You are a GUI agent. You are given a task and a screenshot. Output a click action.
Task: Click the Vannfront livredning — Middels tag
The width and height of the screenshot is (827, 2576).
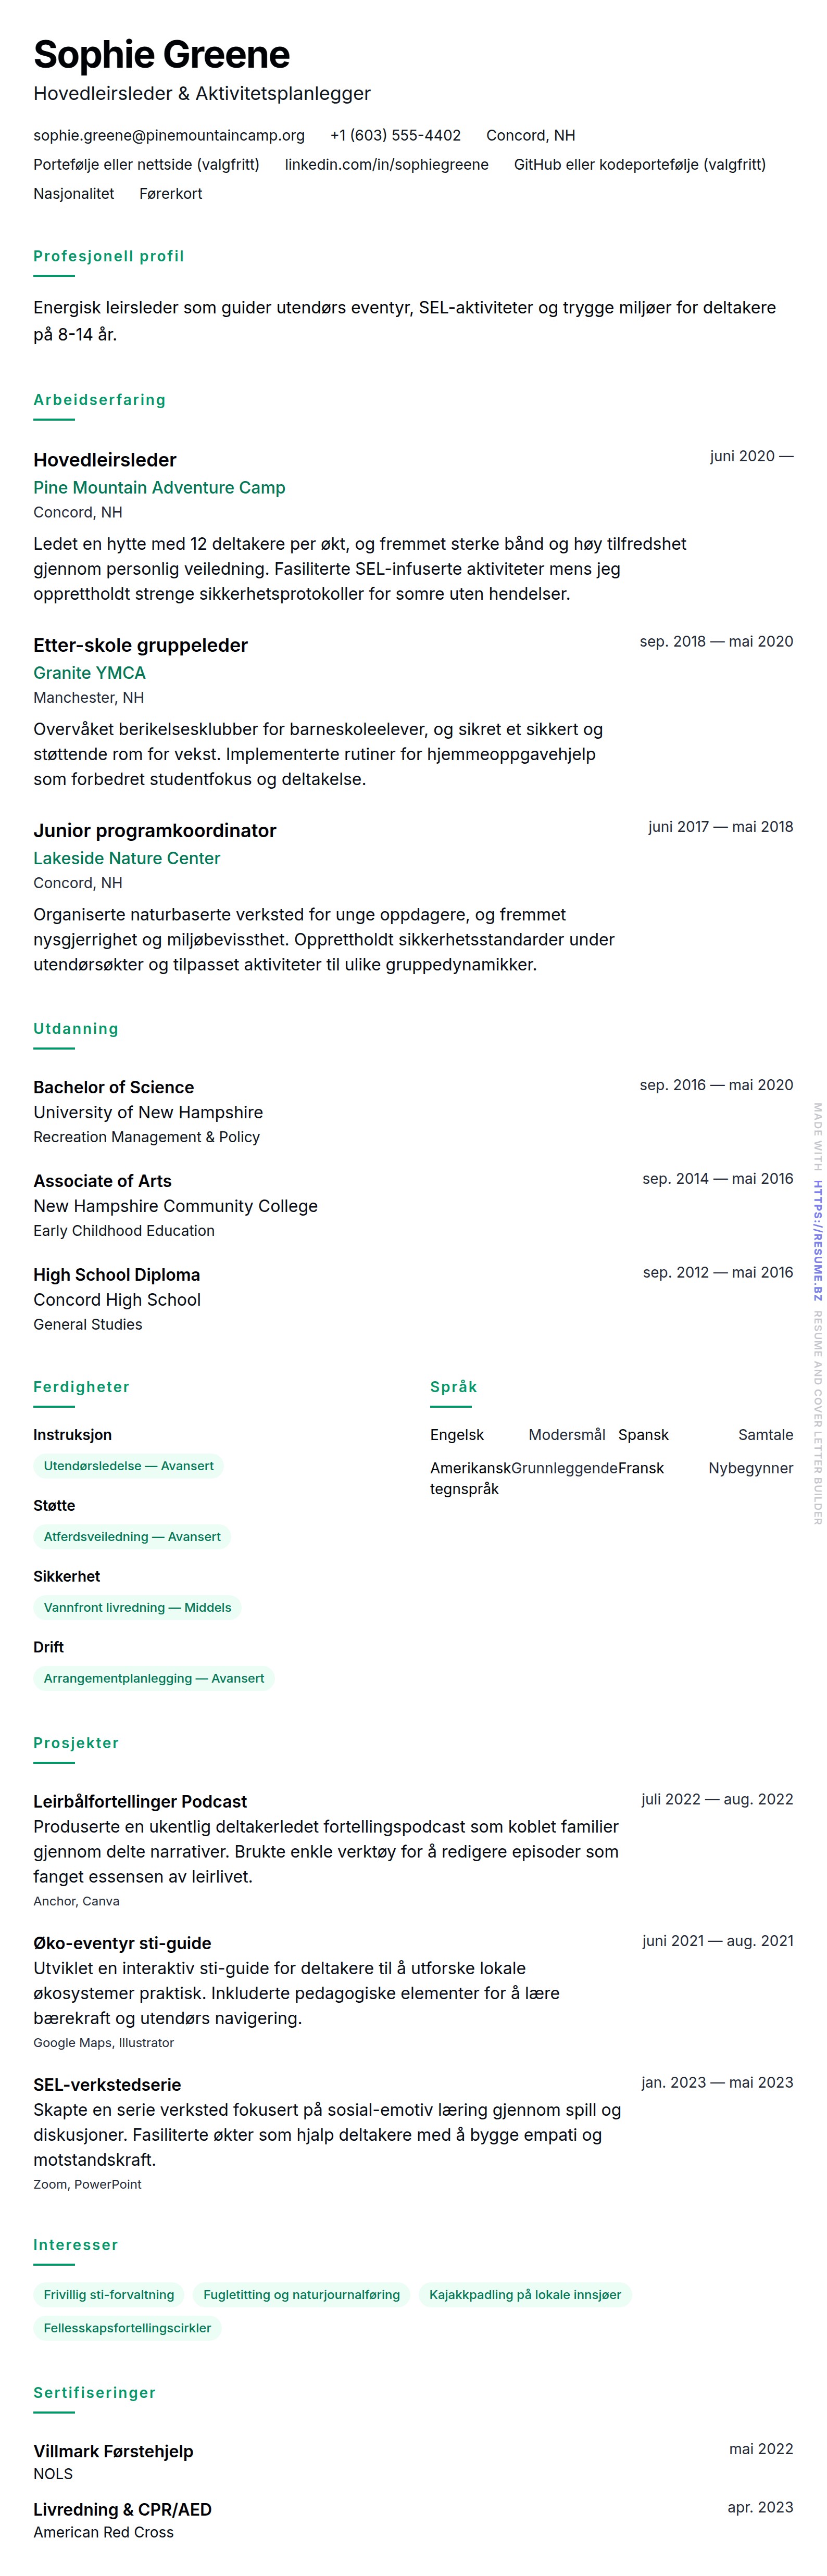tap(137, 1608)
